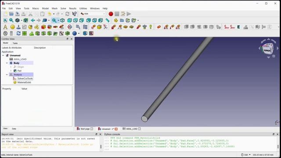Open the Results menu

click(72, 8)
